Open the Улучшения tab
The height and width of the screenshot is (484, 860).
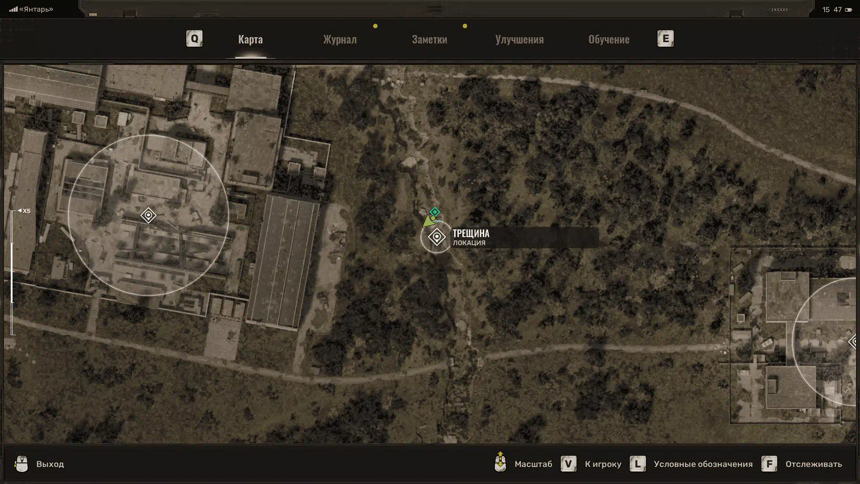click(519, 39)
